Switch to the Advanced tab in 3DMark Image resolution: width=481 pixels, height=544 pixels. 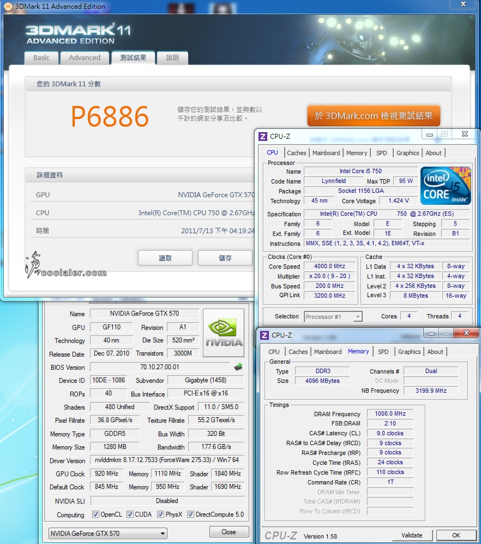point(85,58)
